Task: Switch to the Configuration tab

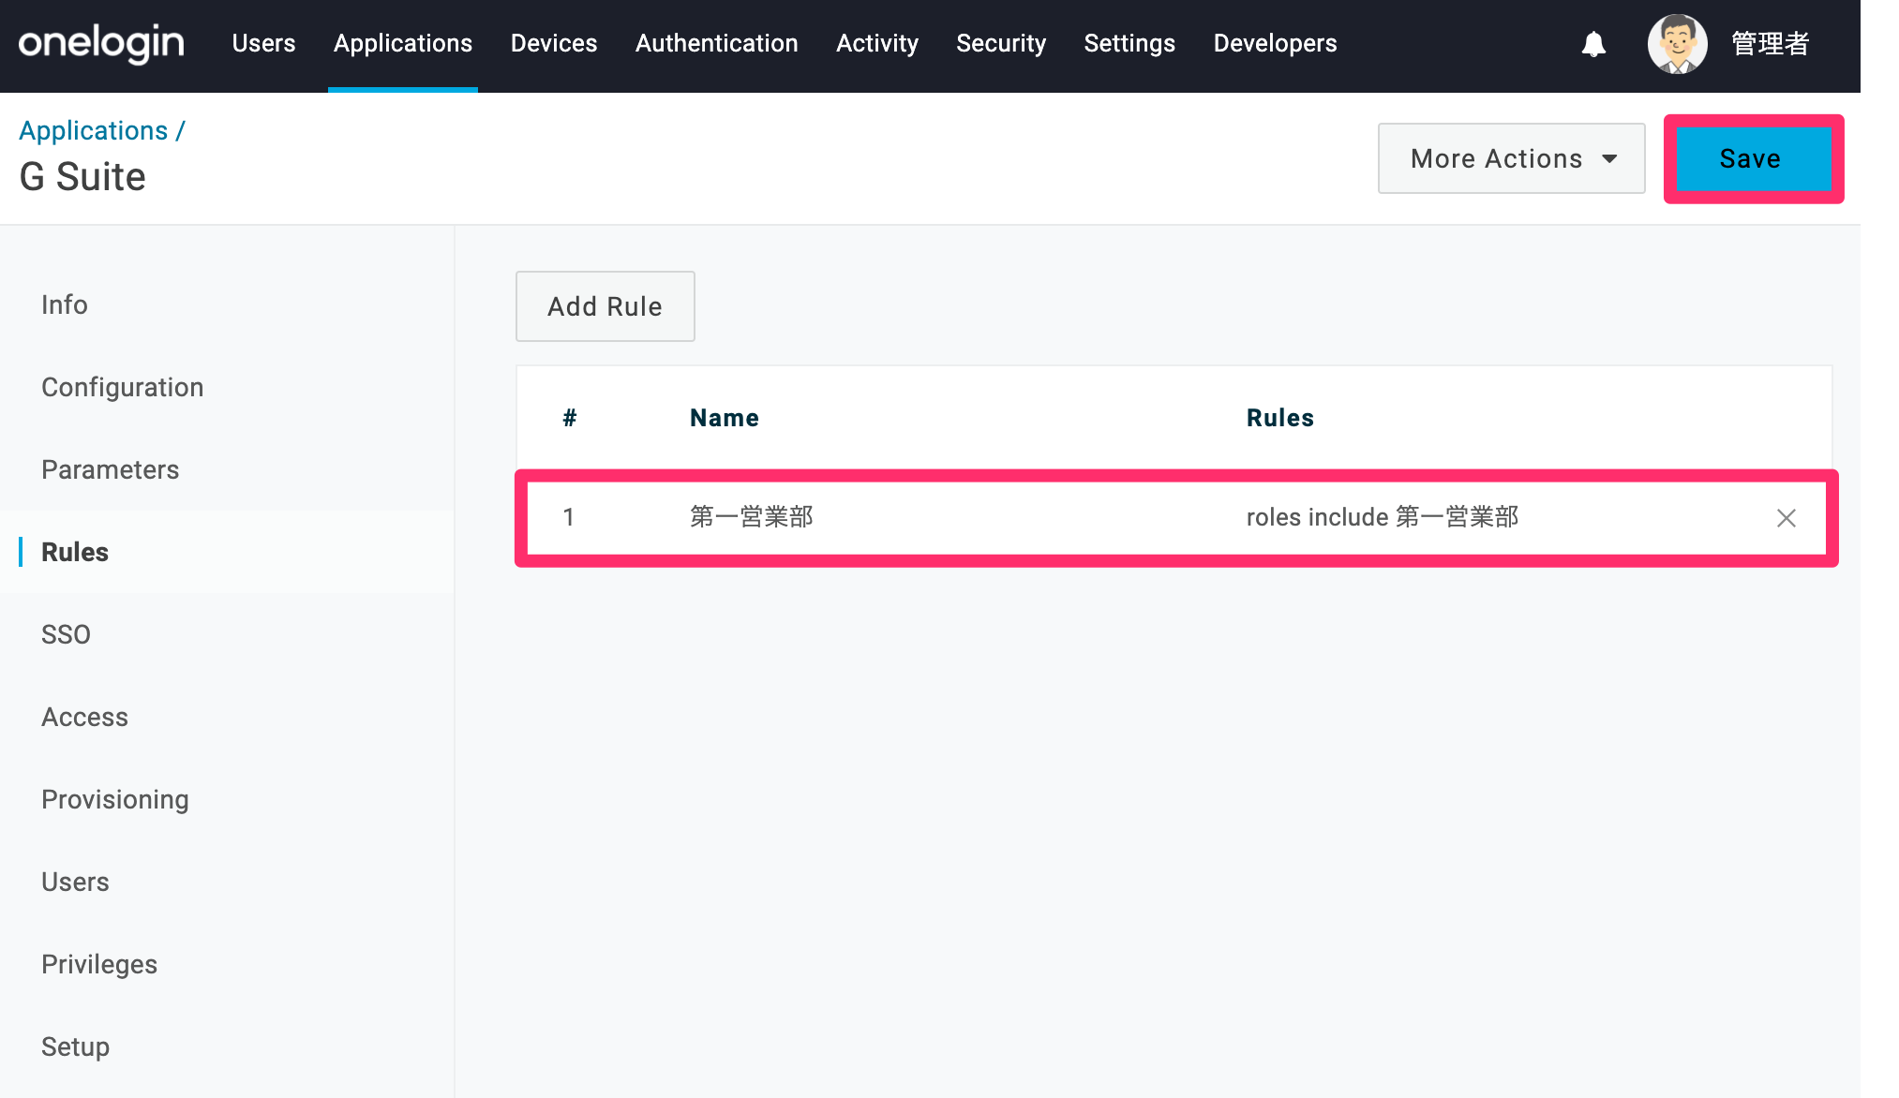Action: point(123,387)
